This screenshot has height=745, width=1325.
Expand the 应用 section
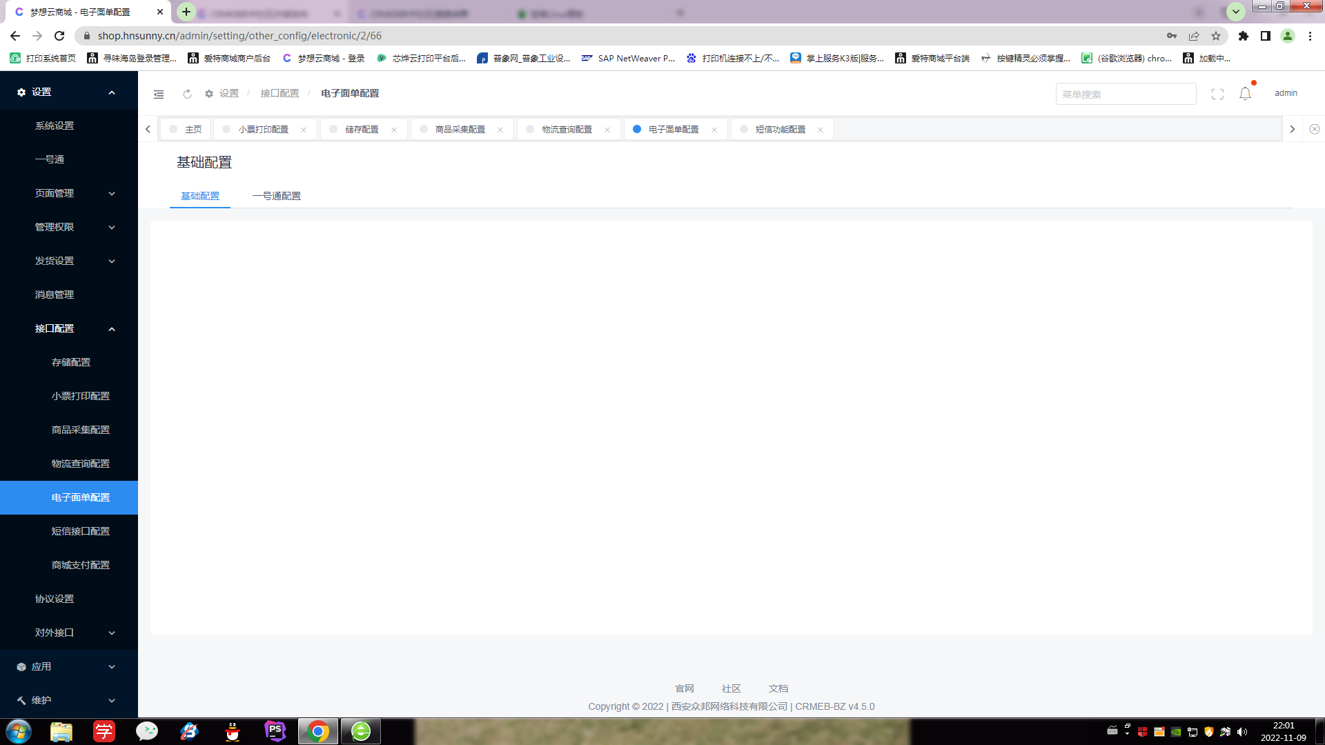[x=69, y=666]
